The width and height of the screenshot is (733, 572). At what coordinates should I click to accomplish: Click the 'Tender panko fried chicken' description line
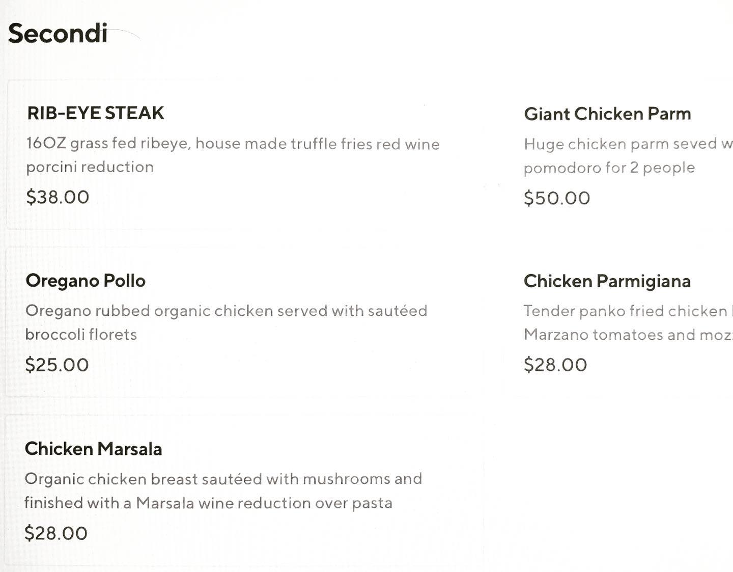627,311
